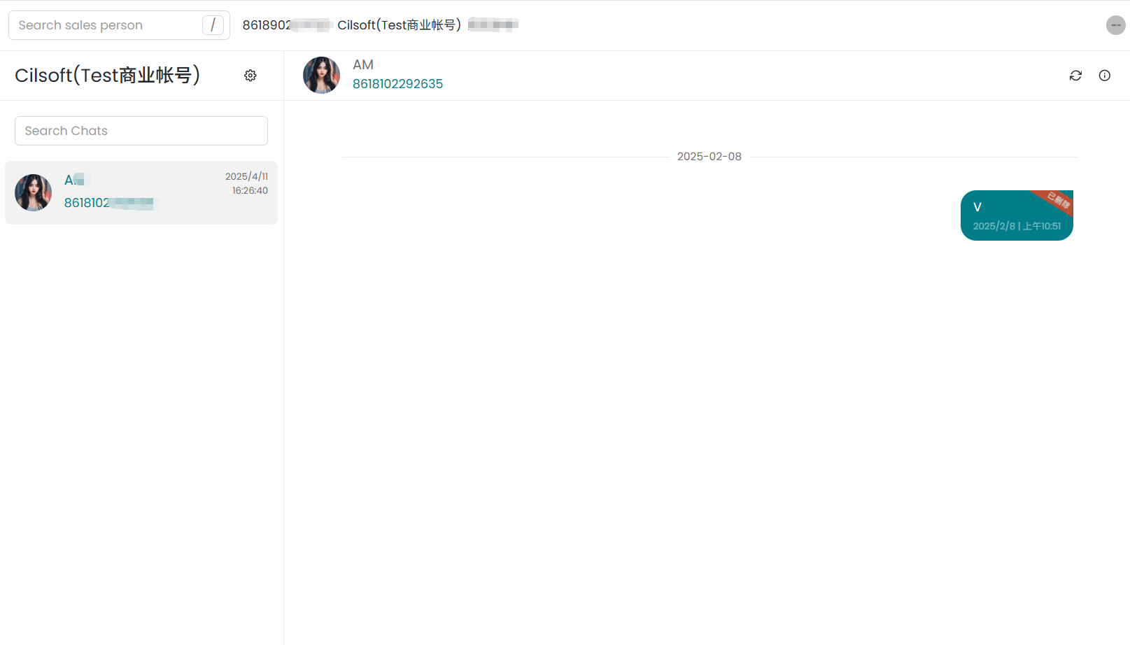Click the refresh conversation icon
Viewport: 1130px width, 645px height.
click(1075, 76)
